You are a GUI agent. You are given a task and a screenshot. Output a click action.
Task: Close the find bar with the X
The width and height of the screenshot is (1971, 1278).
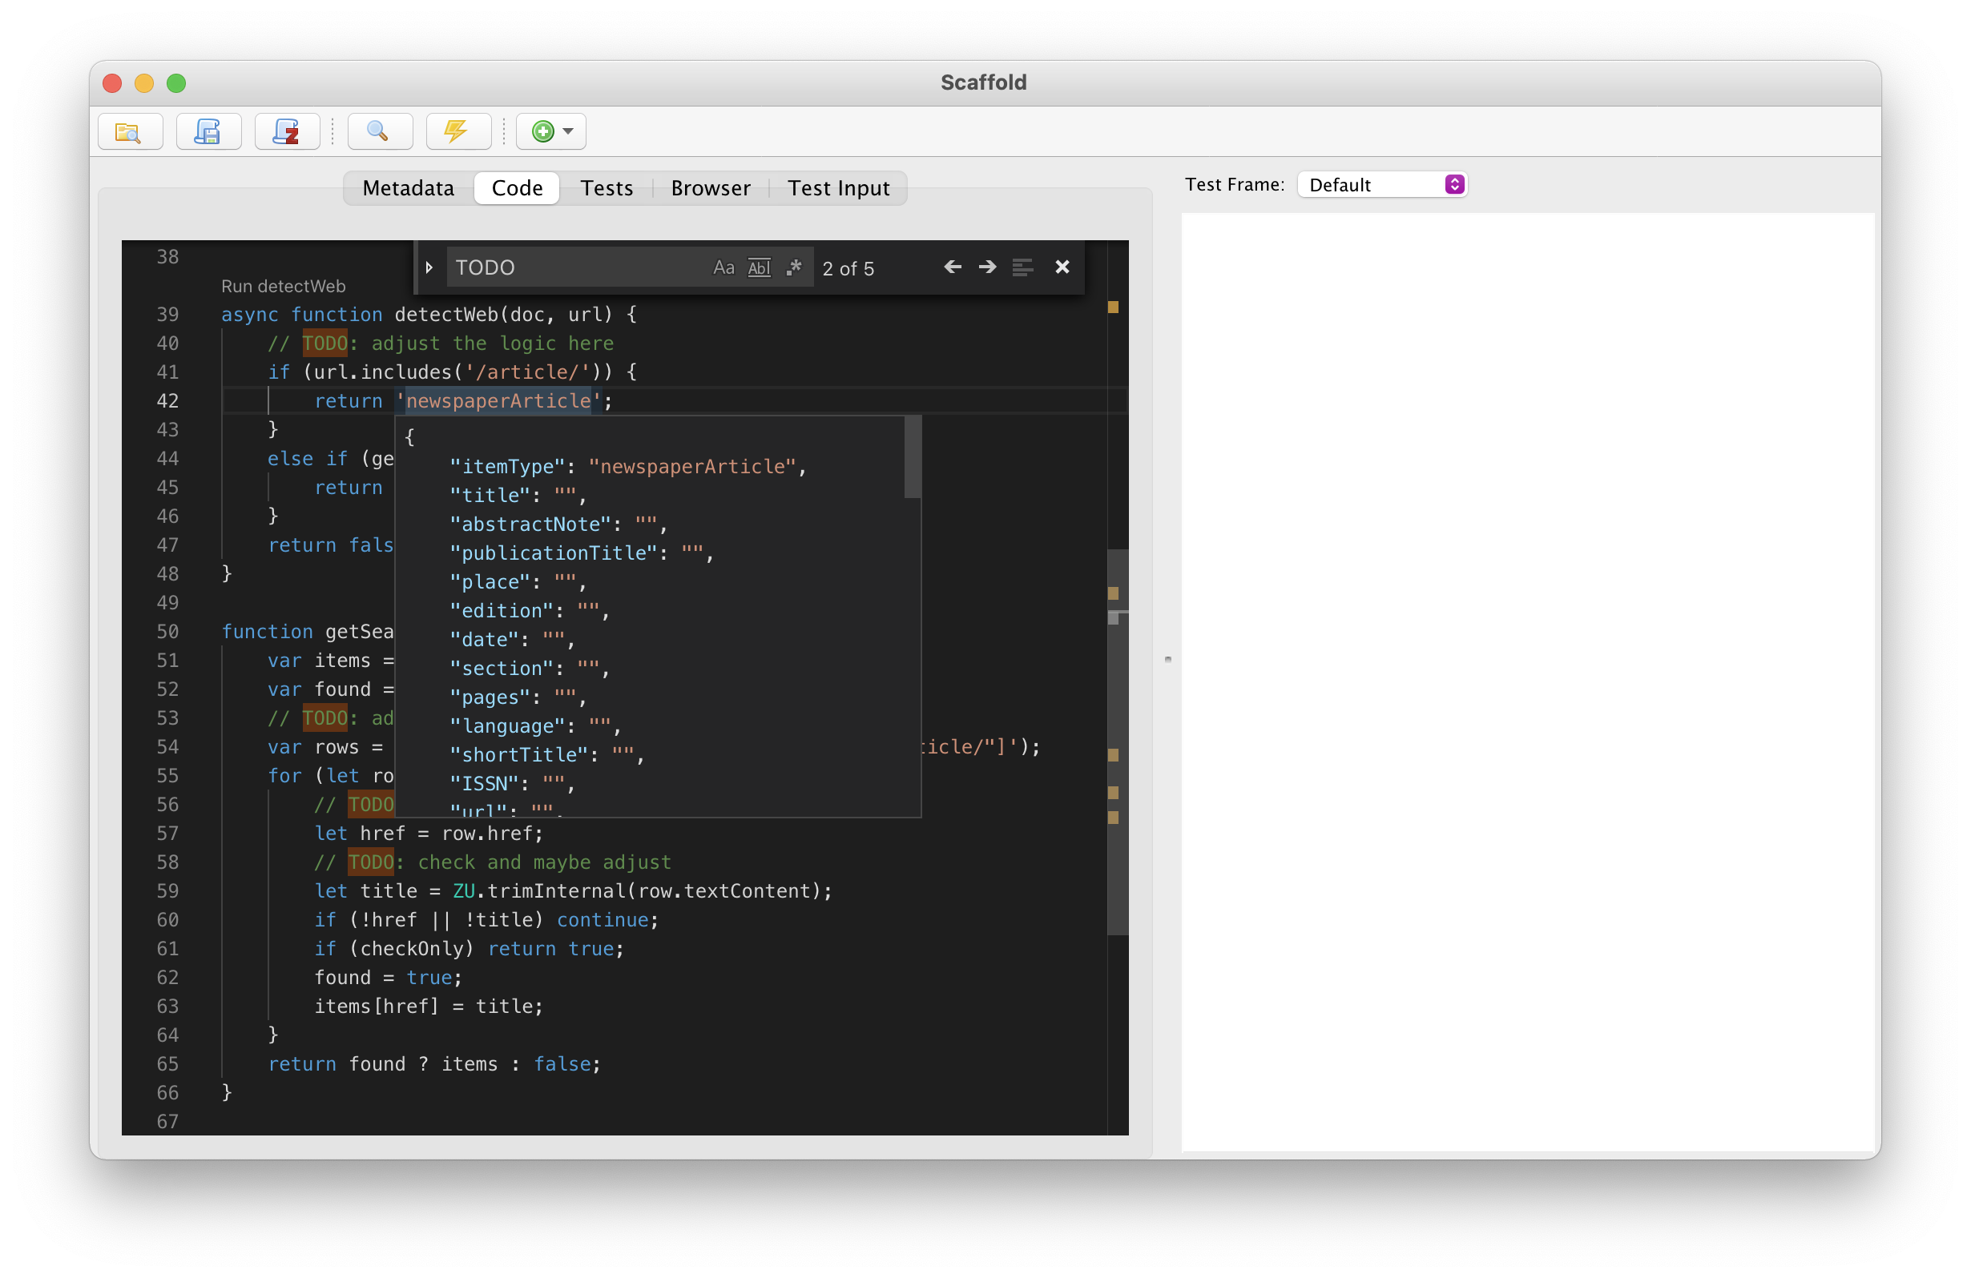tap(1062, 267)
